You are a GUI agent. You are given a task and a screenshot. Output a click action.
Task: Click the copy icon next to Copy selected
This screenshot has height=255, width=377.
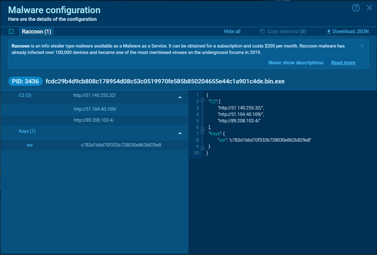(x=263, y=32)
